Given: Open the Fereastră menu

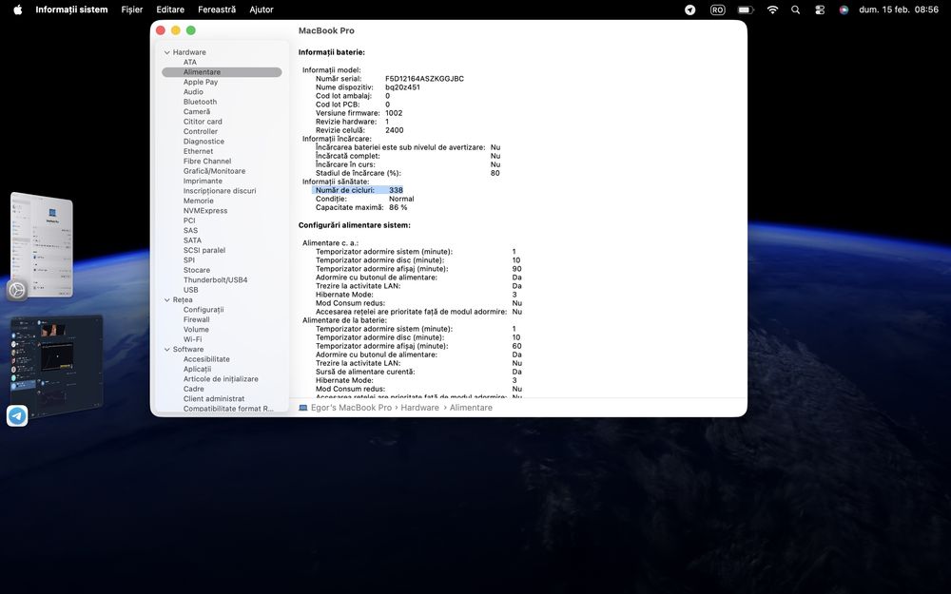Looking at the screenshot, I should (217, 10).
